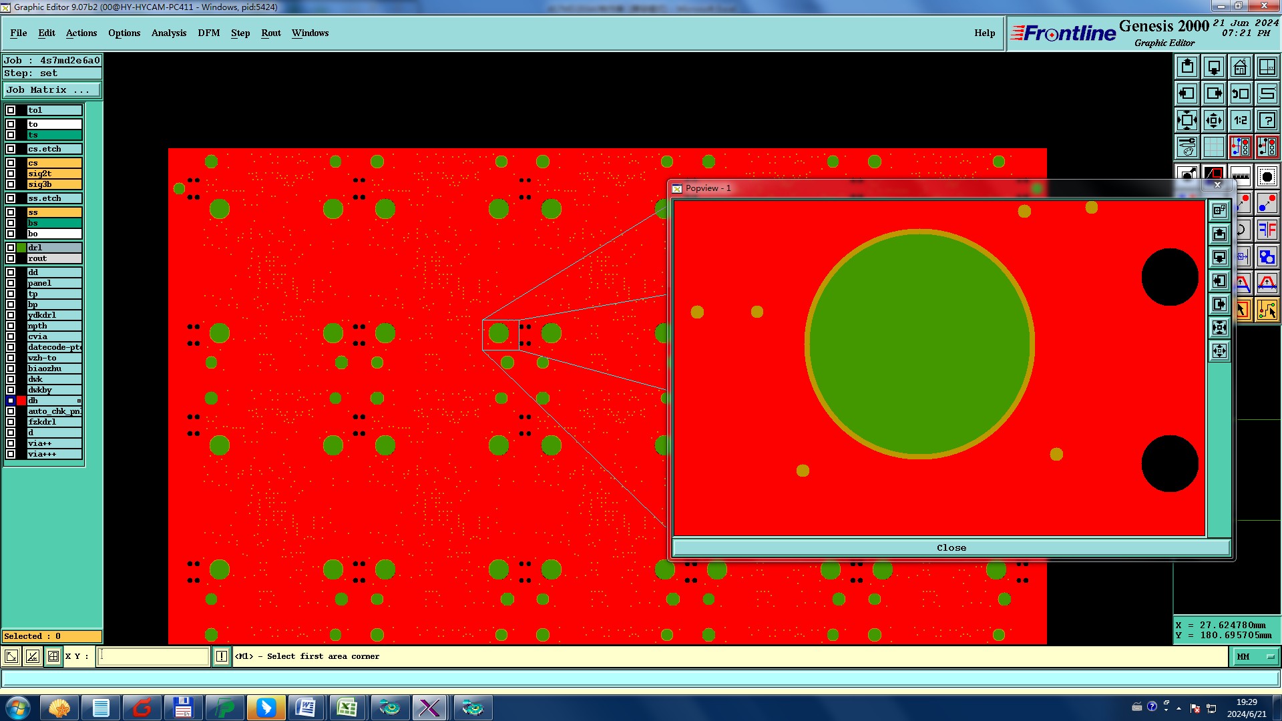
Task: Toggle visibility checkbox for drl layer
Action: 11,248
